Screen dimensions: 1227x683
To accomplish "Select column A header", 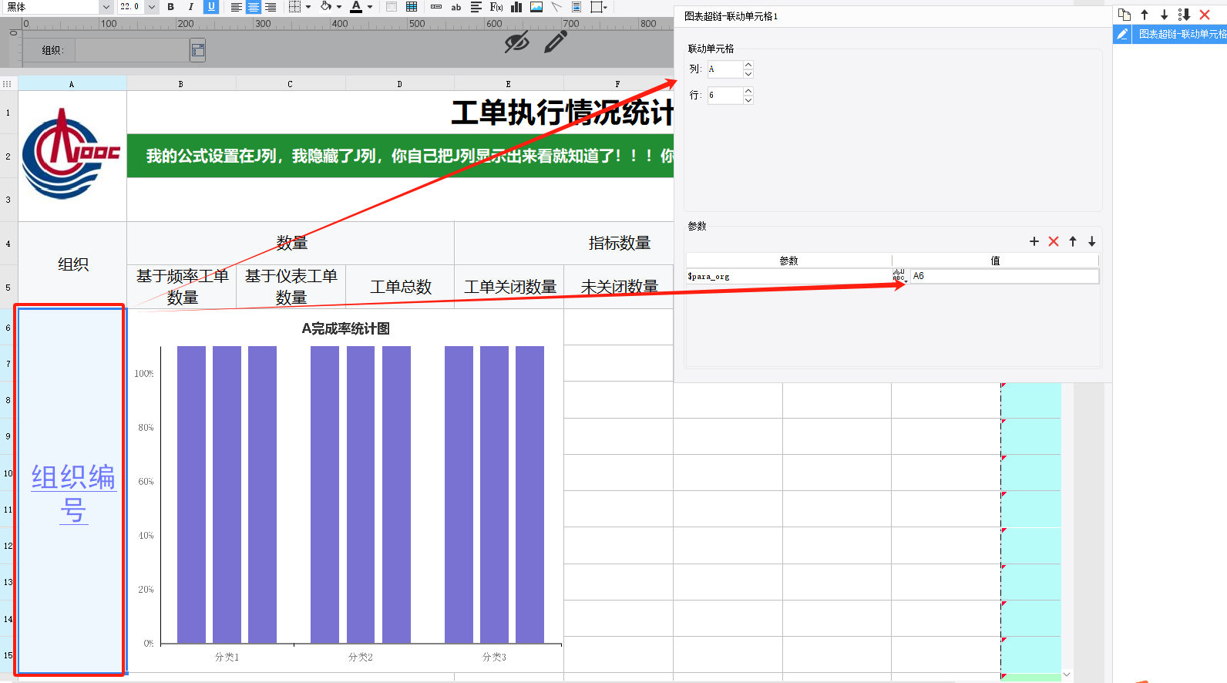I will [x=72, y=83].
